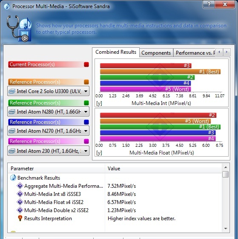The height and width of the screenshot is (239, 238).
Task: Click the Sandra title bar app icon
Action: (7, 6)
